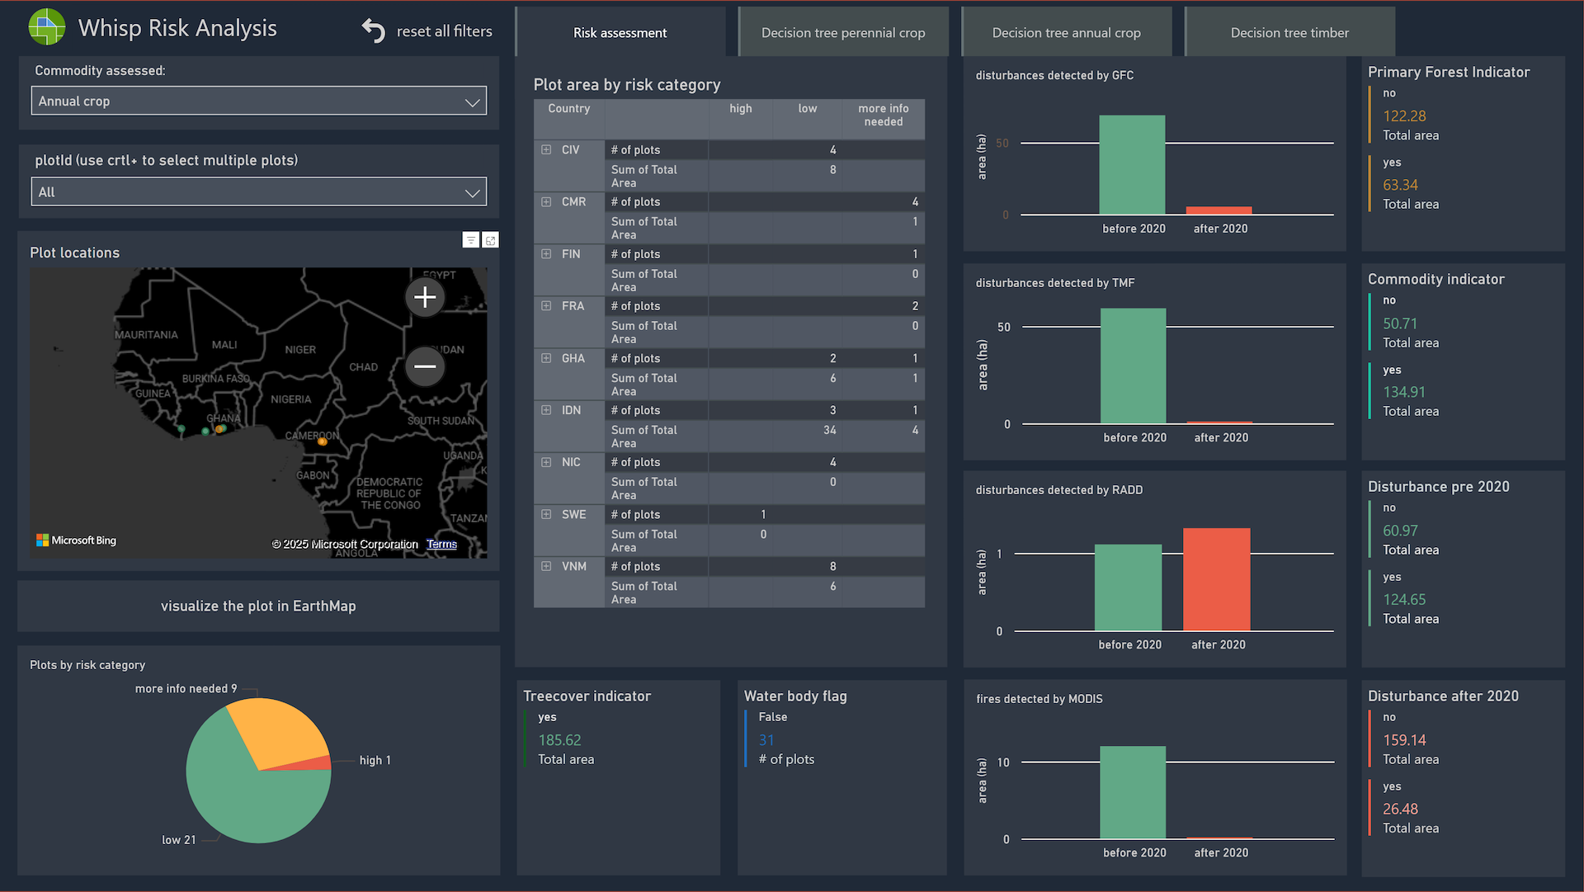Open the plotId selection dropdown
Screen dimensions: 1584x892
pos(258,192)
